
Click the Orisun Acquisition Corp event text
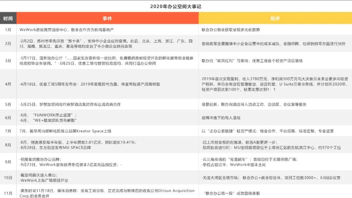click(108, 193)
